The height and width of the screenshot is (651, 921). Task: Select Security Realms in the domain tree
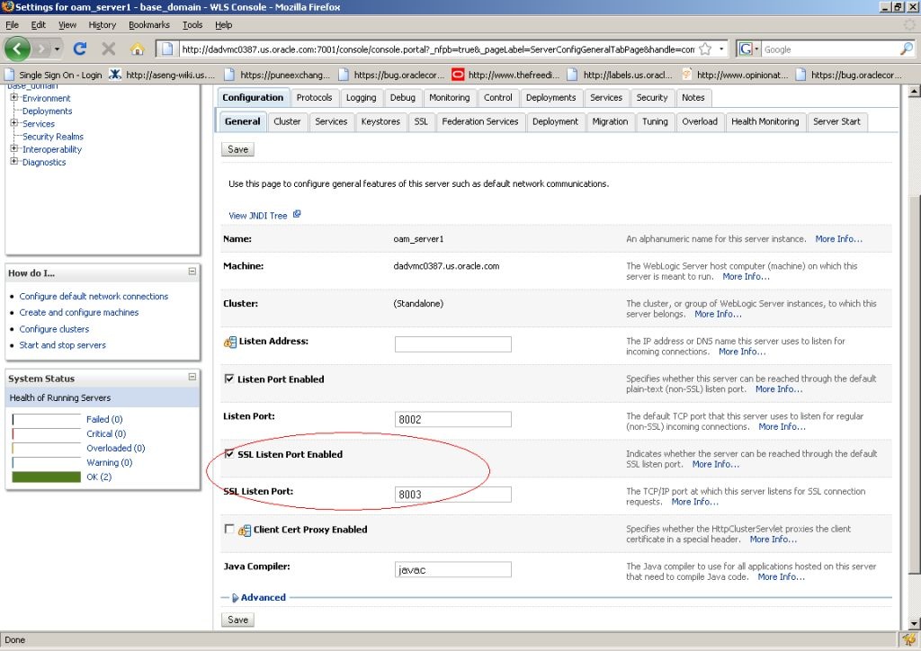[x=53, y=136]
